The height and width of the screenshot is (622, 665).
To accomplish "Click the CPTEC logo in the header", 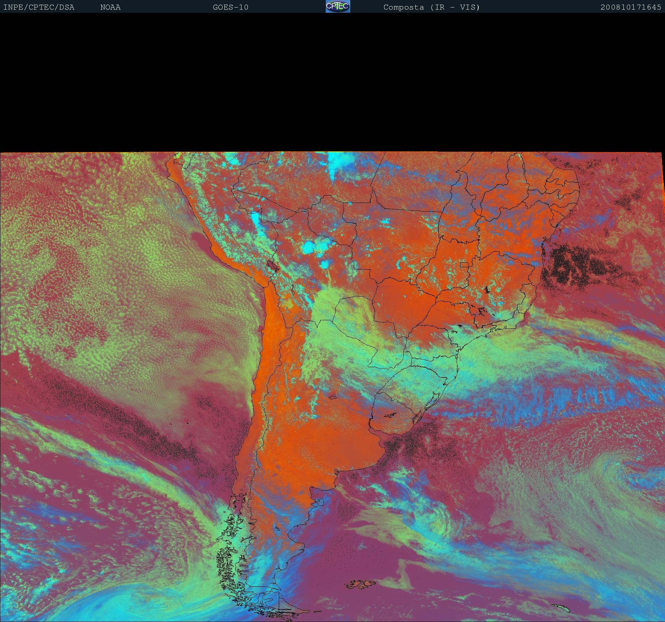I will pyautogui.click(x=338, y=6).
